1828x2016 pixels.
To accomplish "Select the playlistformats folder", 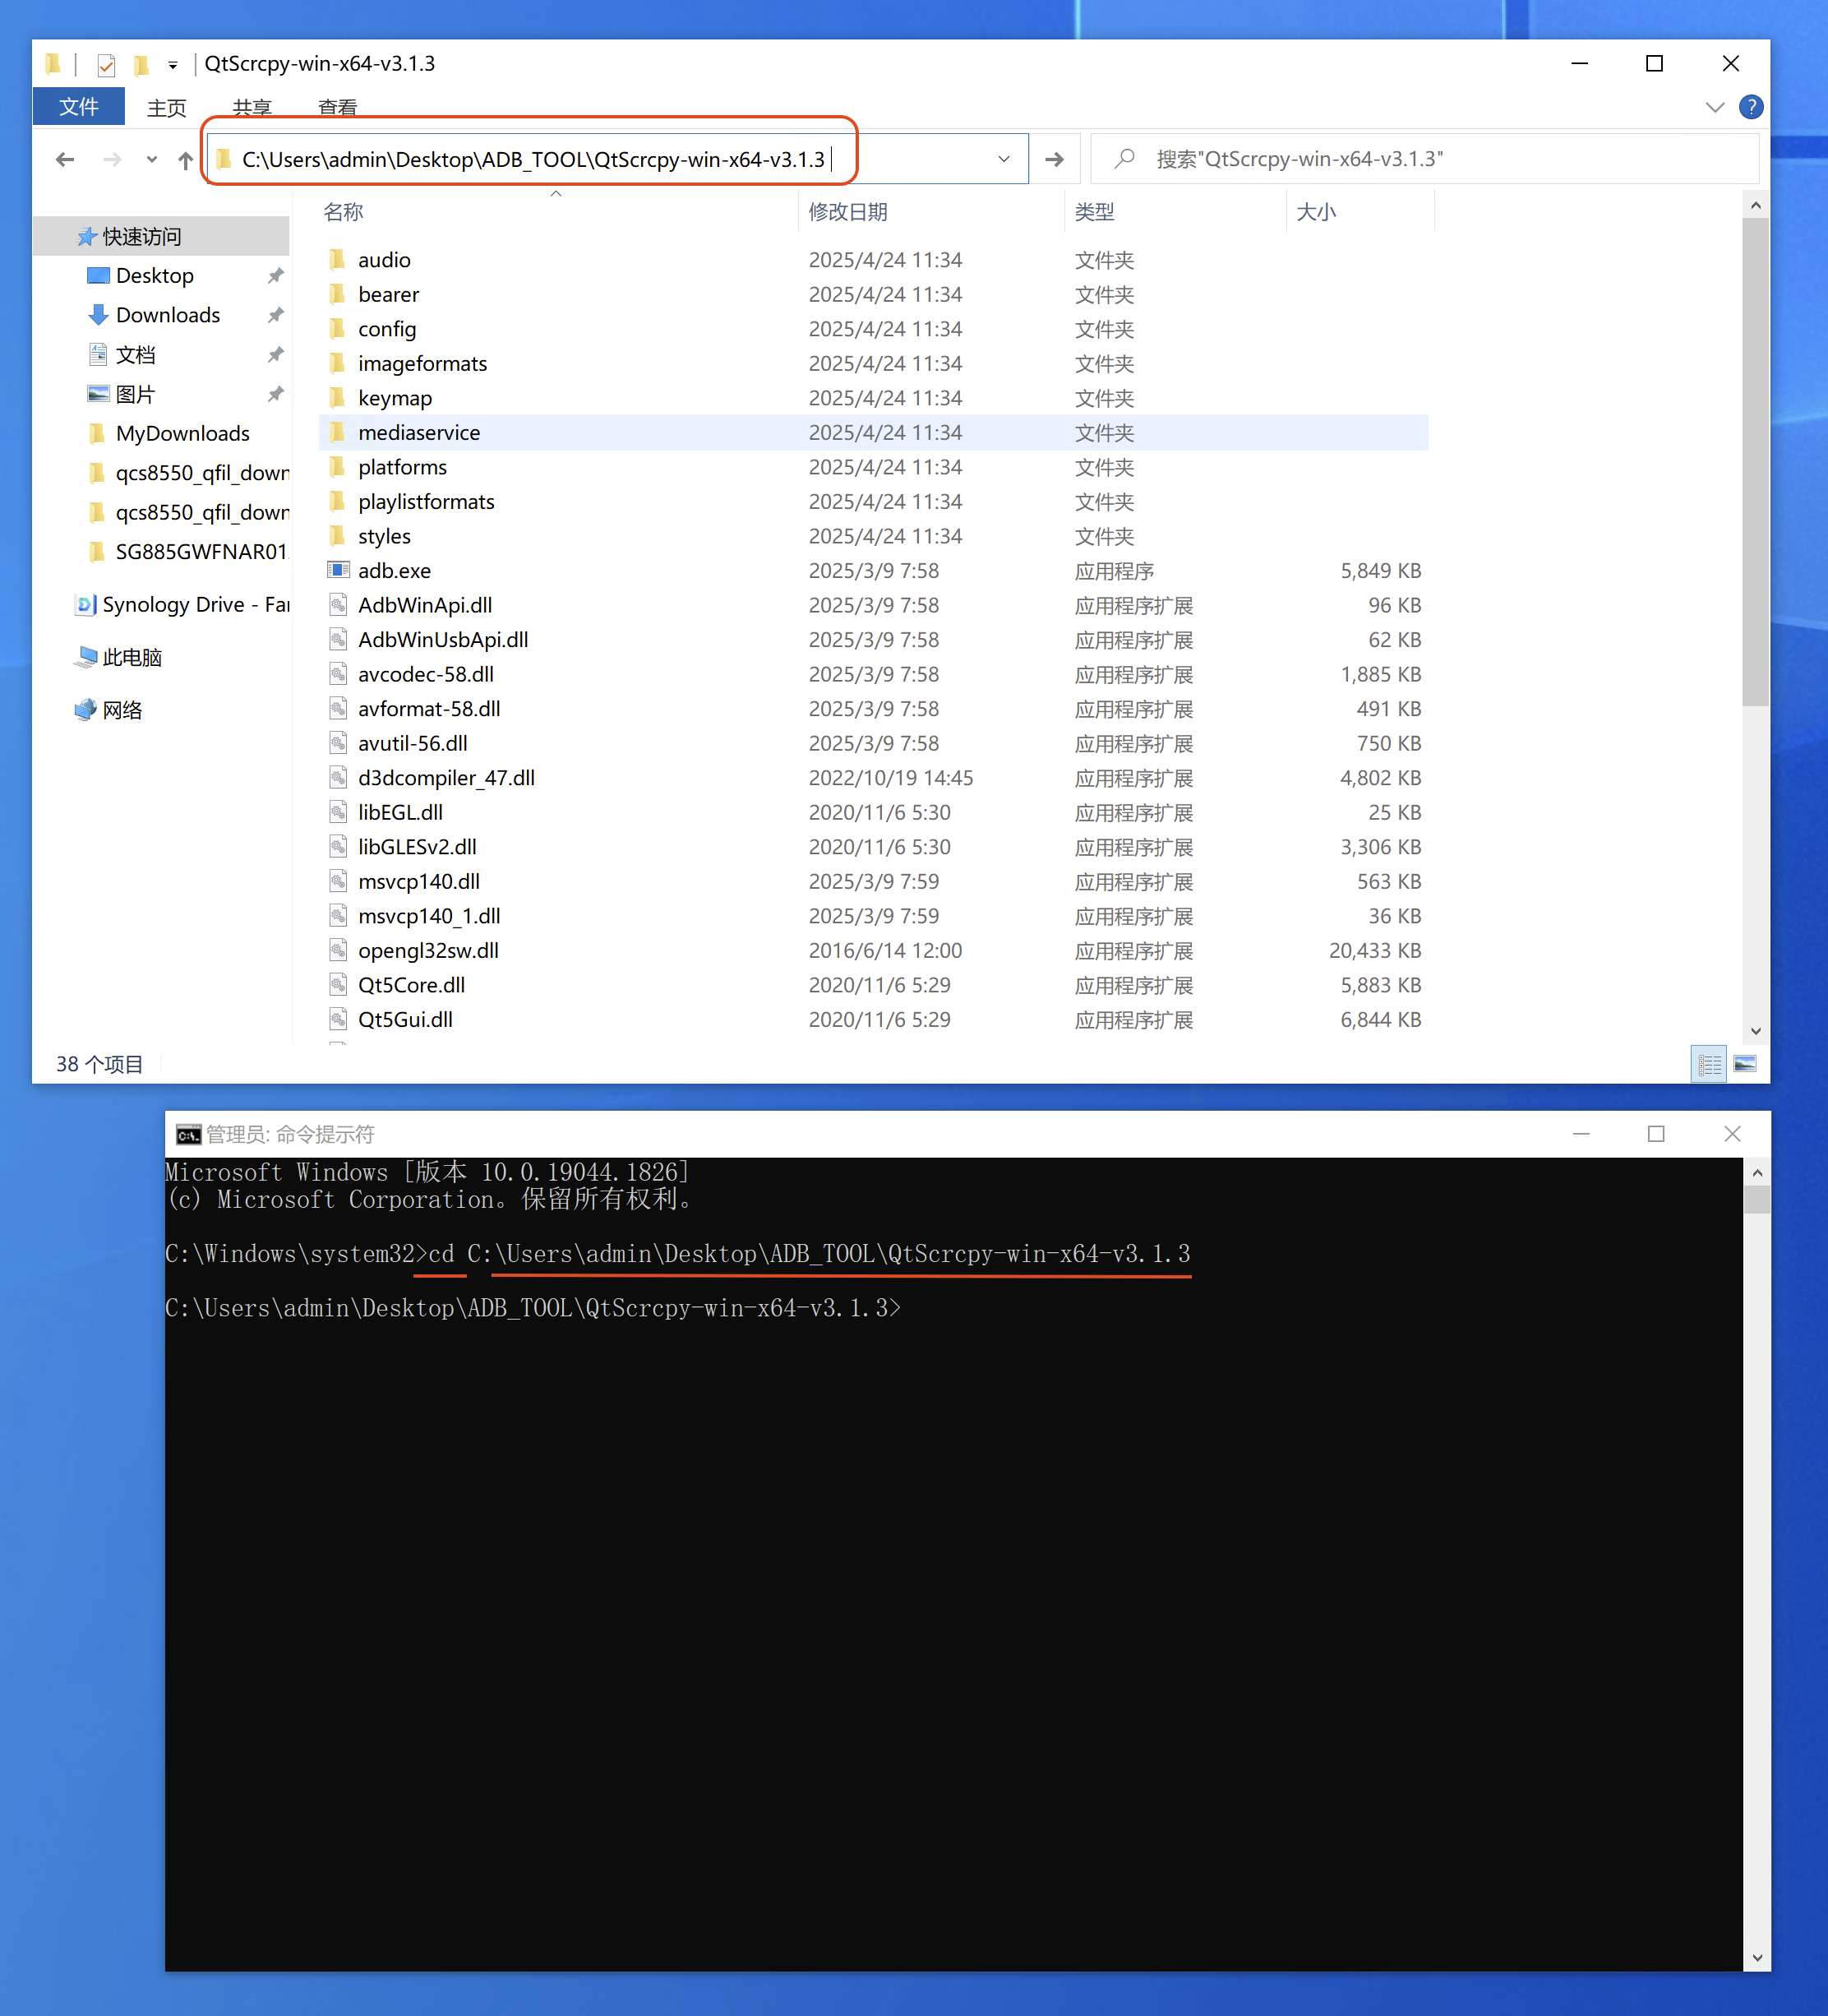I will 426,502.
